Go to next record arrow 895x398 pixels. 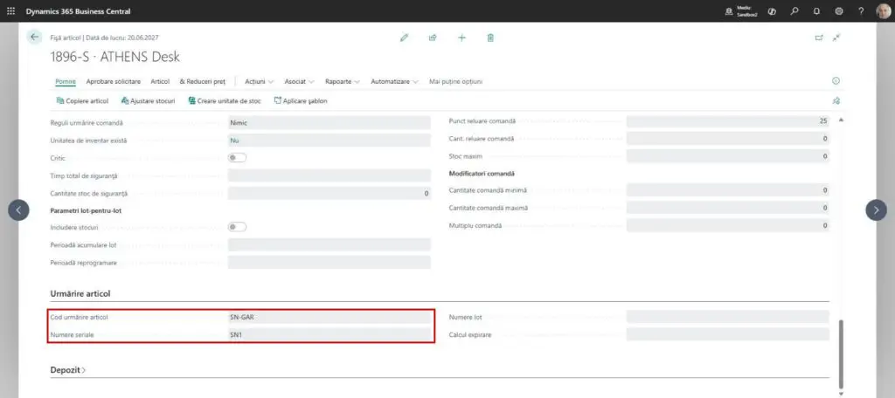(x=876, y=209)
